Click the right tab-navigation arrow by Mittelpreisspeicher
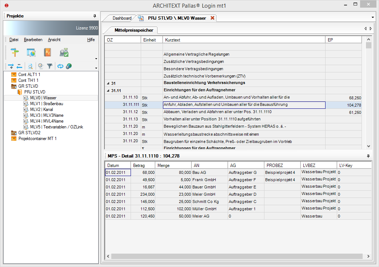Viewport: 379px width, 267px height. 371,28
